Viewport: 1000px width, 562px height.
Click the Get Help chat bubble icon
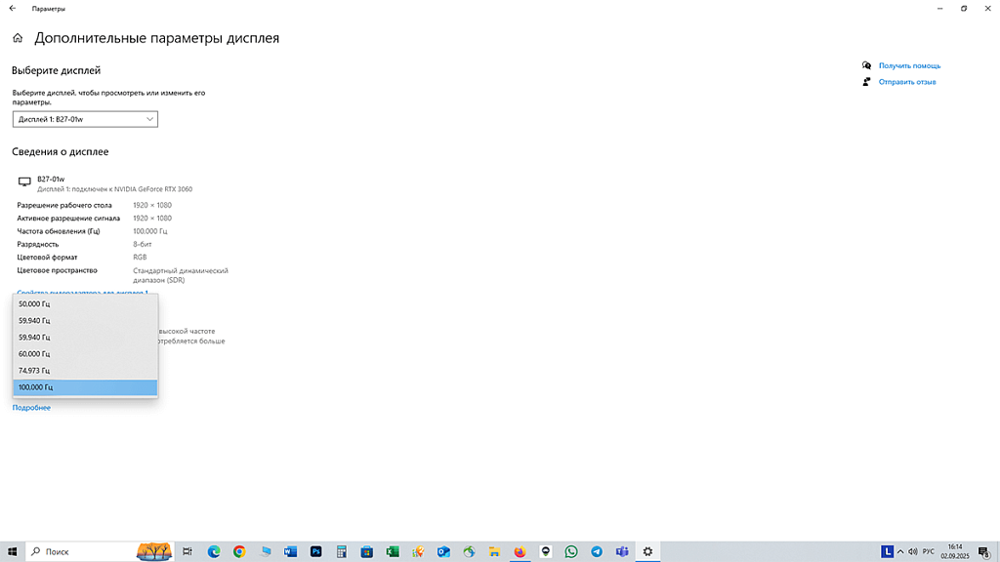coord(866,65)
